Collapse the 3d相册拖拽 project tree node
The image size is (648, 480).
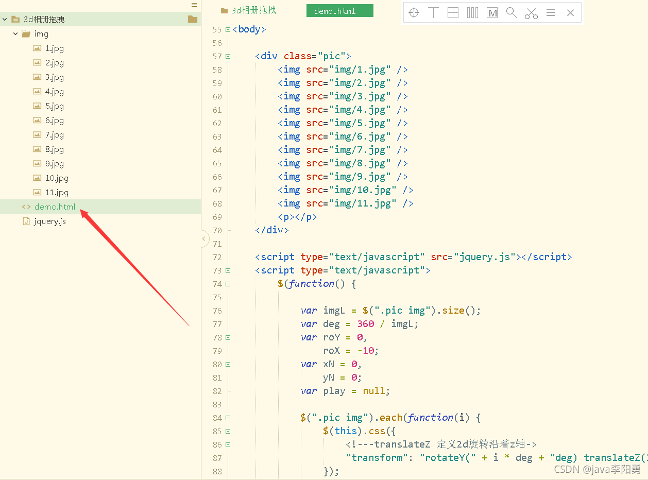coord(5,19)
